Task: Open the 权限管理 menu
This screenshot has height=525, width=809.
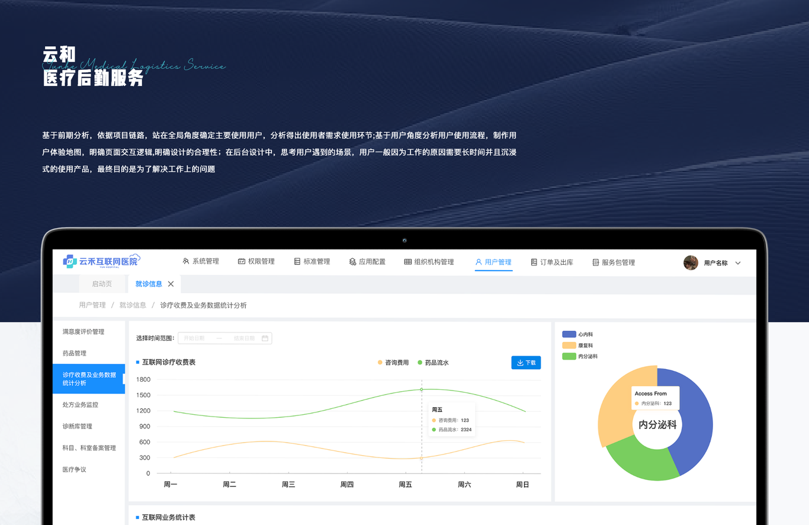Action: (x=256, y=261)
